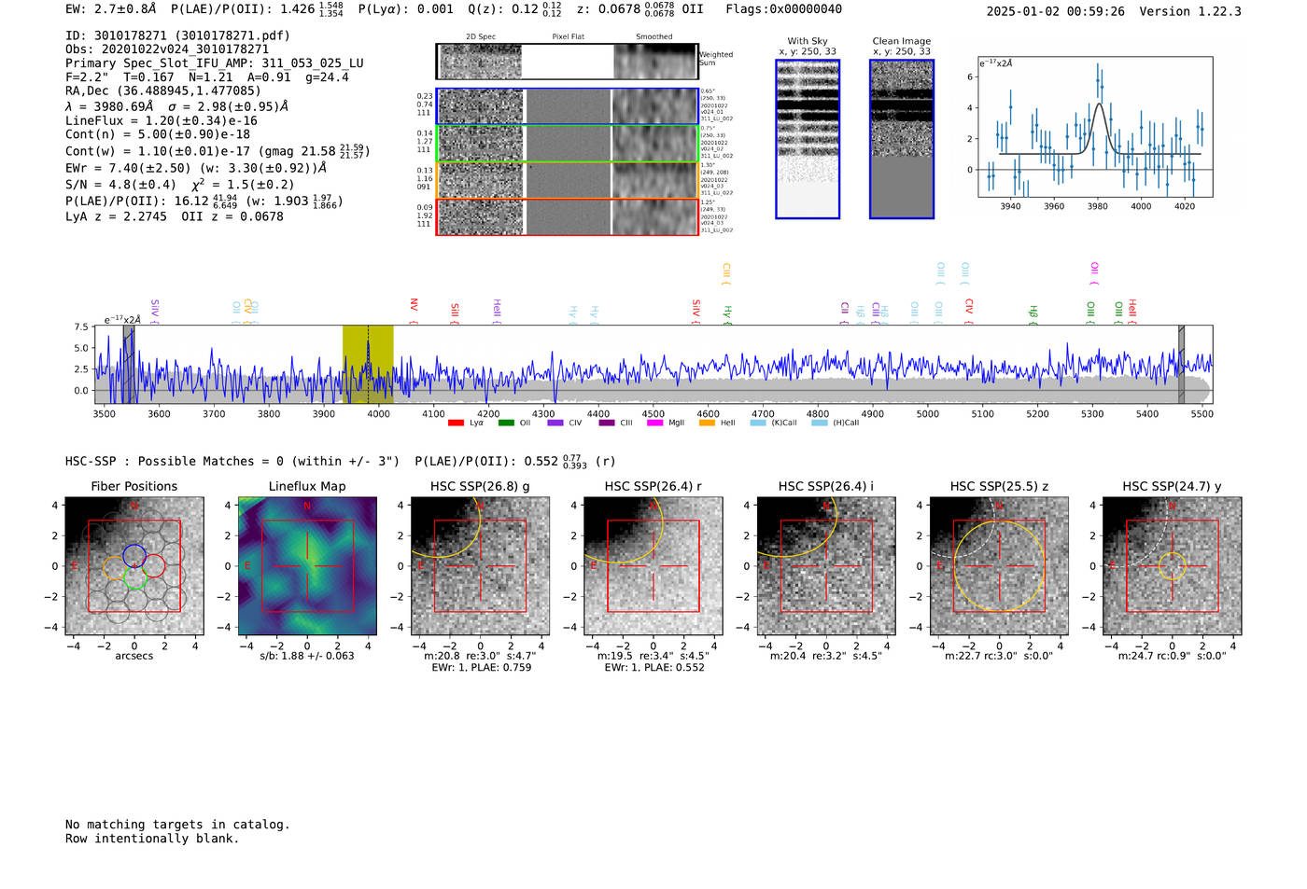Screen dimensions: 1307x889
Task: Click the 2025-01-02 00:59:26 timestamp
Action: click(1056, 11)
